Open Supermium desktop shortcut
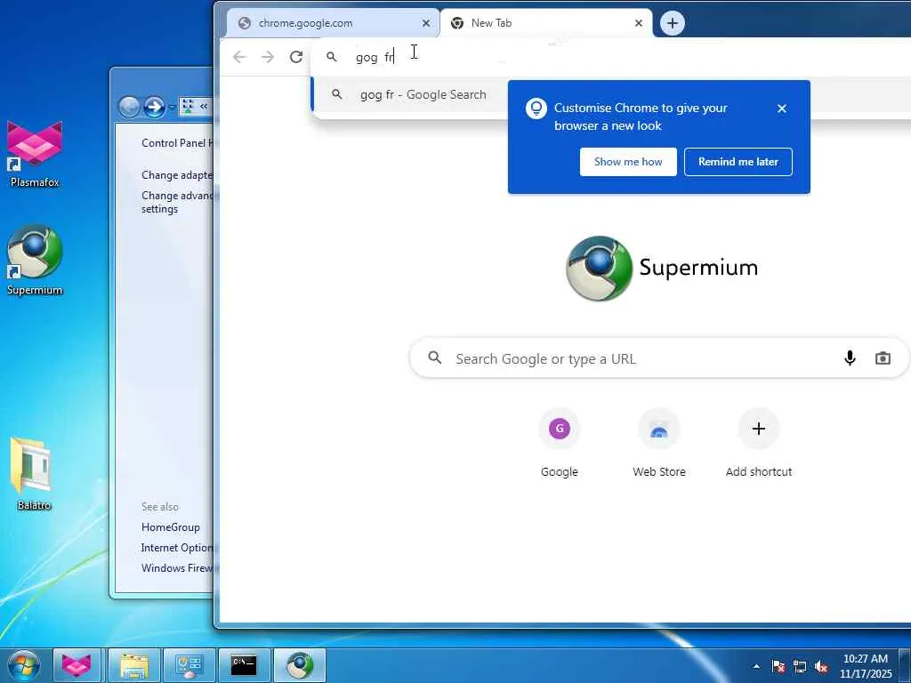The height and width of the screenshot is (683, 911). click(x=35, y=261)
